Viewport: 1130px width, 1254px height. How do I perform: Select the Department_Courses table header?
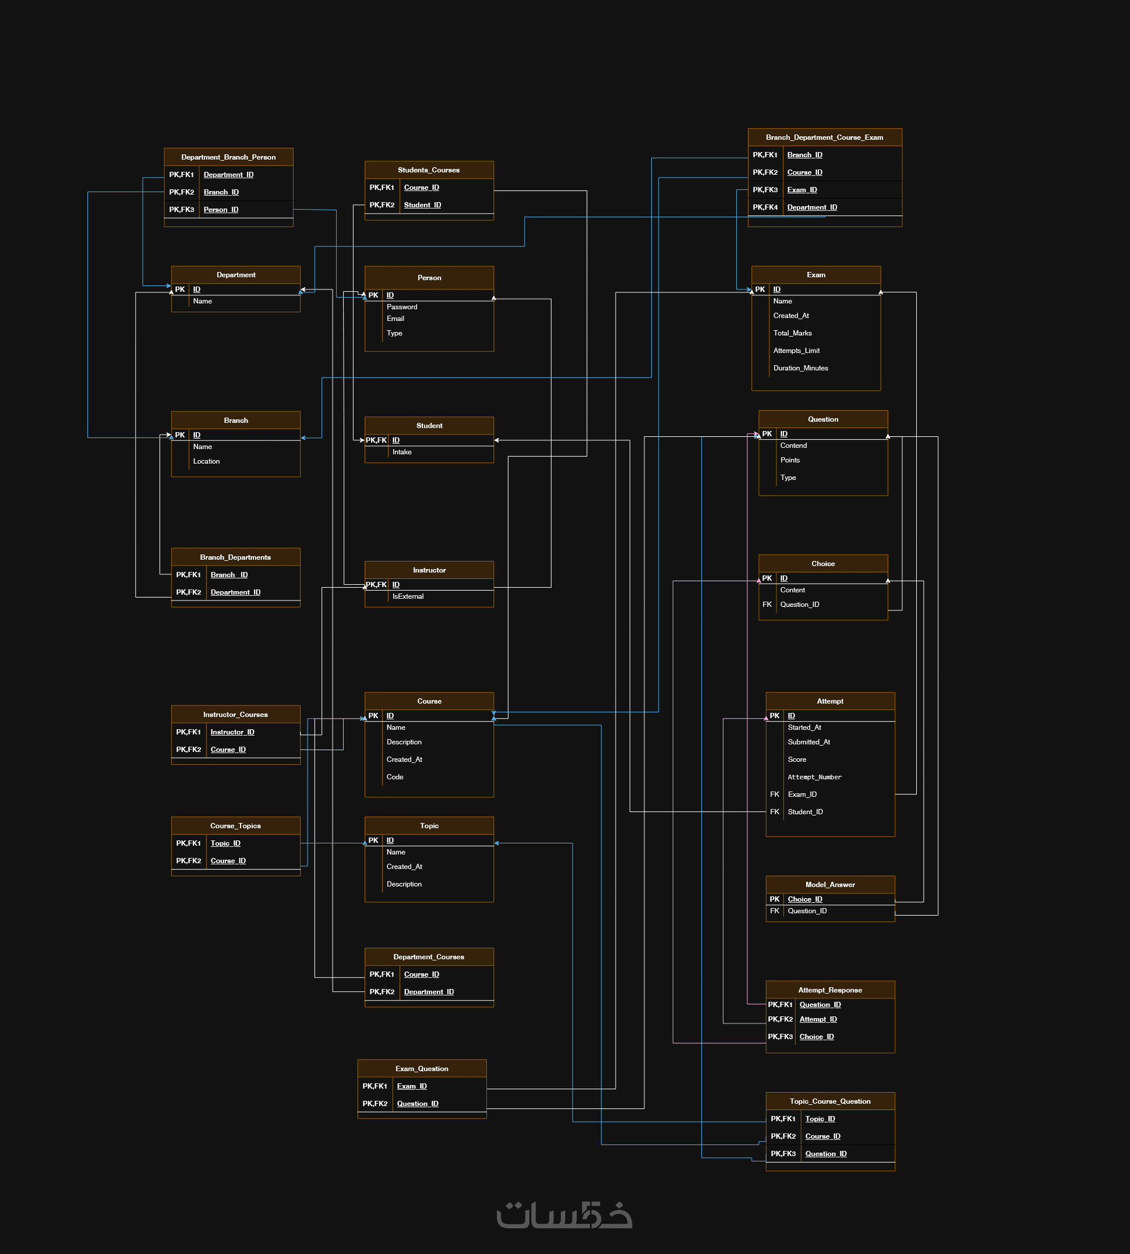[x=428, y=956]
